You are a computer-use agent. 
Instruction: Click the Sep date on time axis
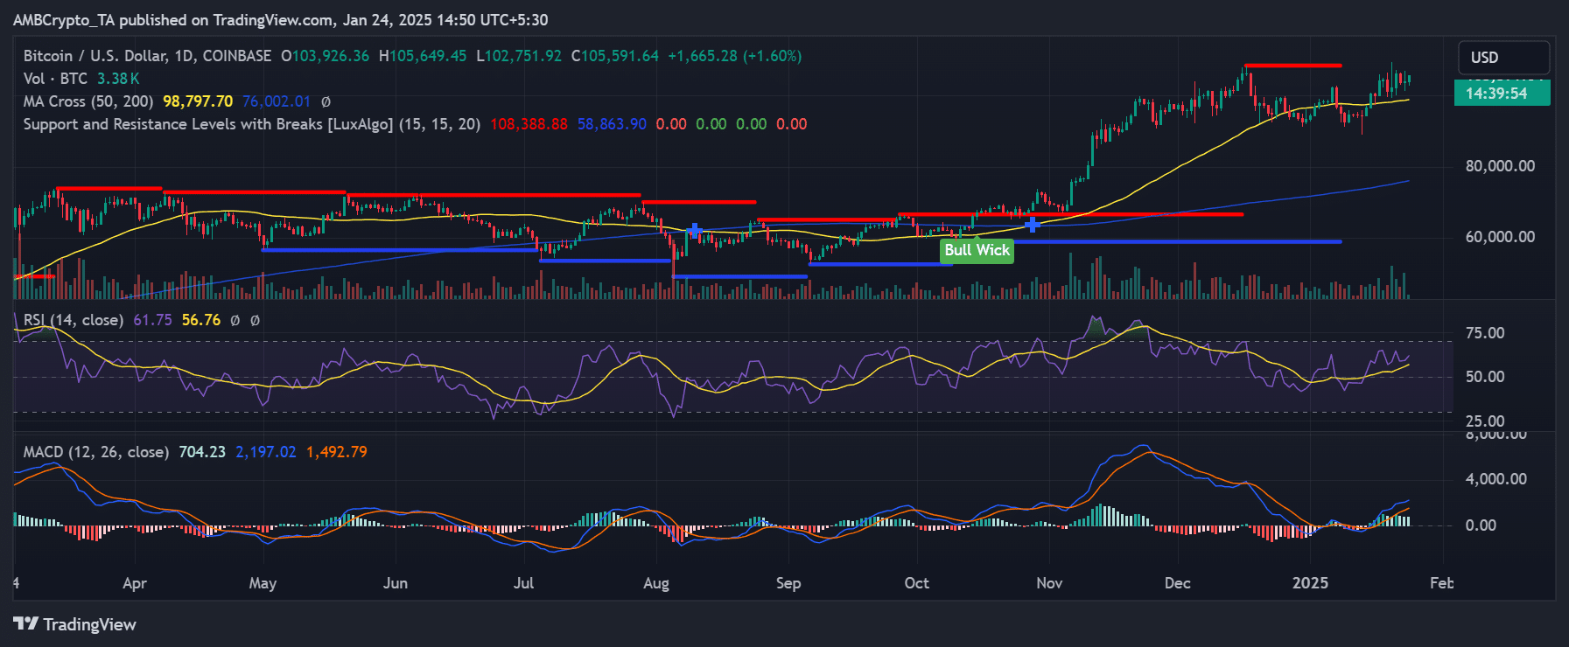click(x=788, y=583)
